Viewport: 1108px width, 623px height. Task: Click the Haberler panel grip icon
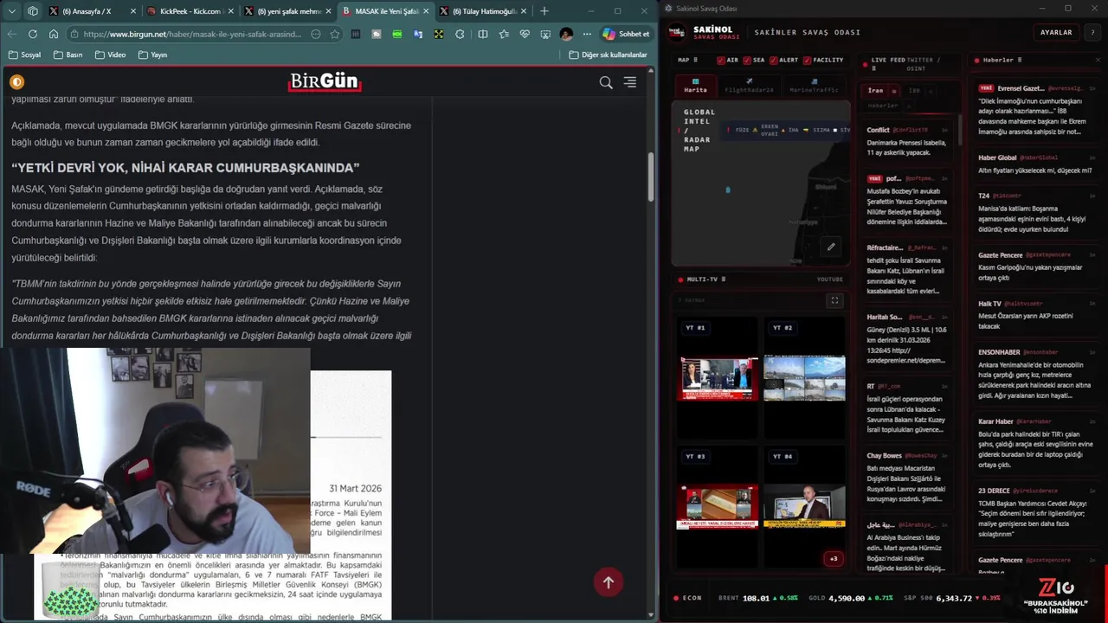(x=1020, y=60)
